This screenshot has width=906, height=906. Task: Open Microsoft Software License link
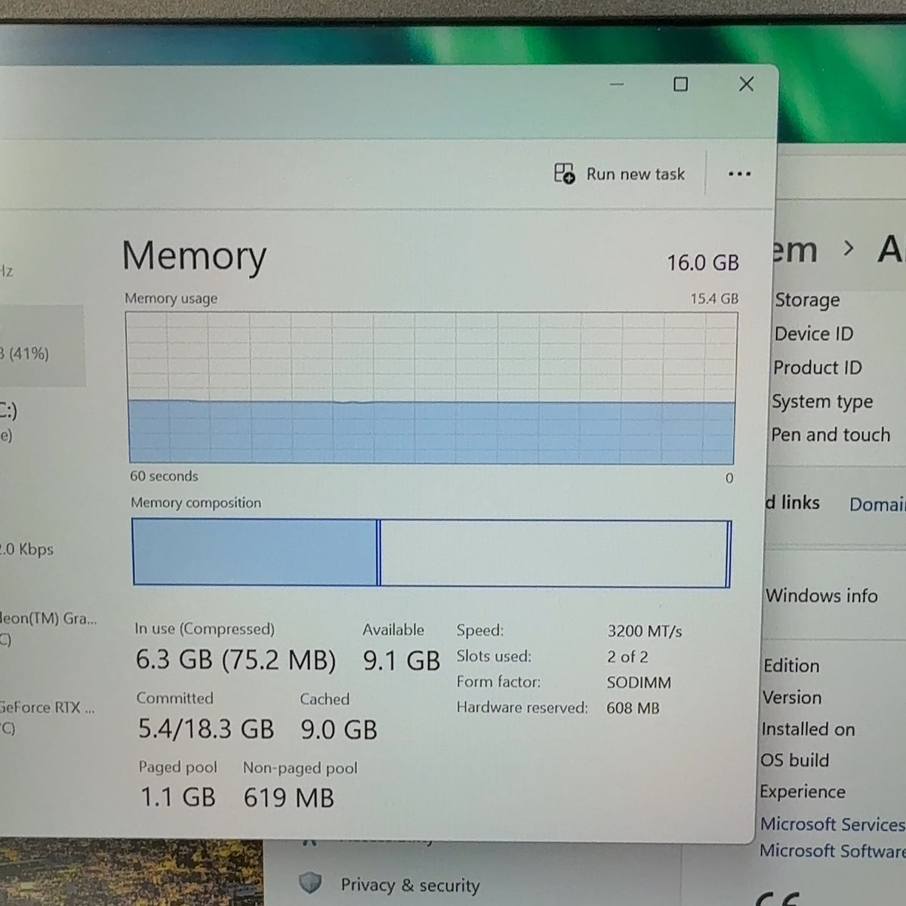pyautogui.click(x=832, y=851)
